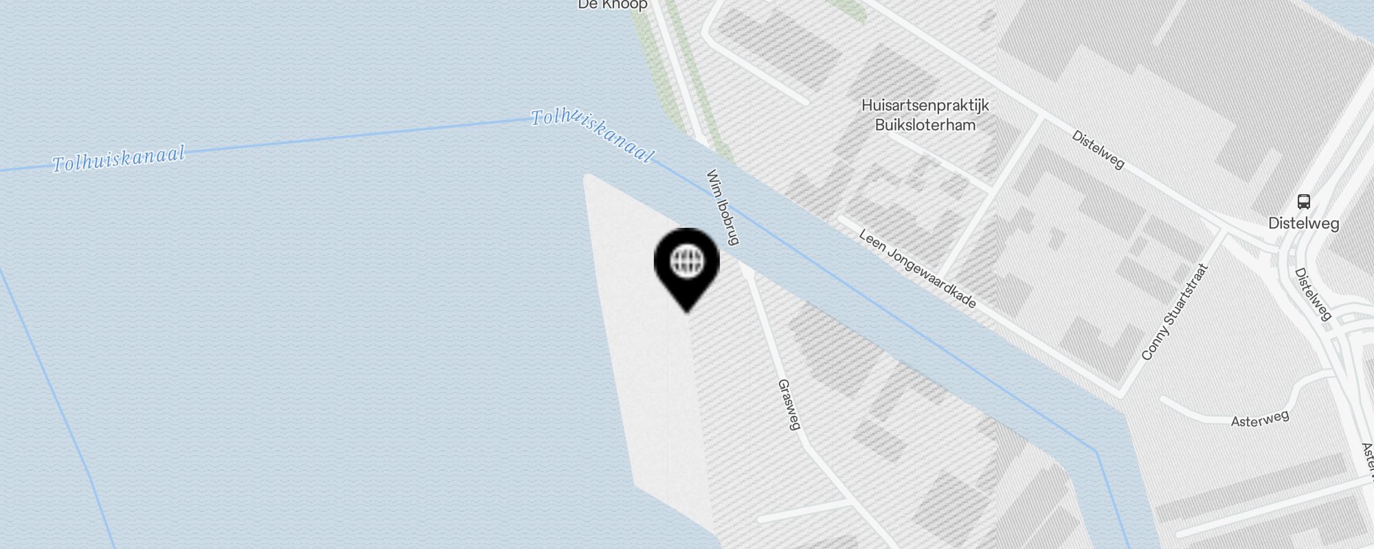Click the Conny Stuartstraat street label
This screenshot has width=1374, height=549.
click(1173, 312)
